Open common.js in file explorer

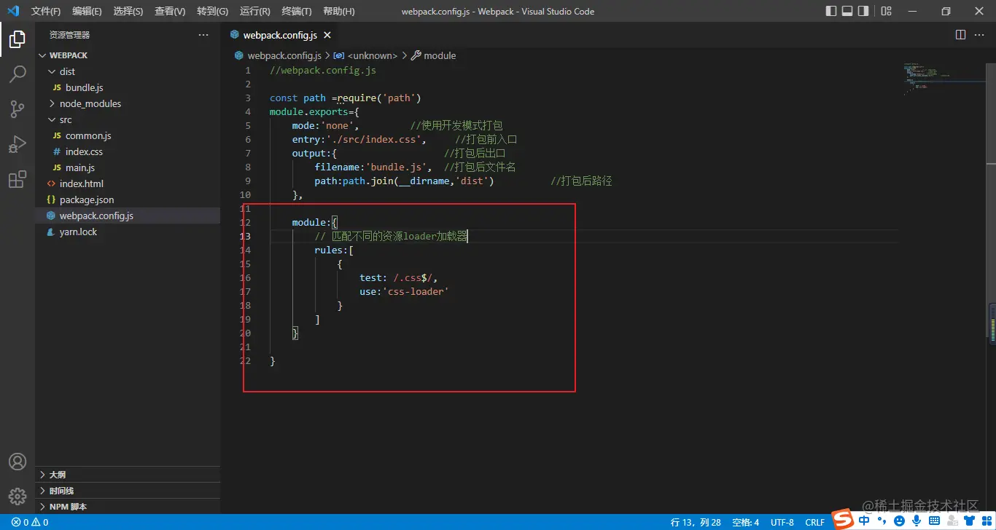[128, 135]
